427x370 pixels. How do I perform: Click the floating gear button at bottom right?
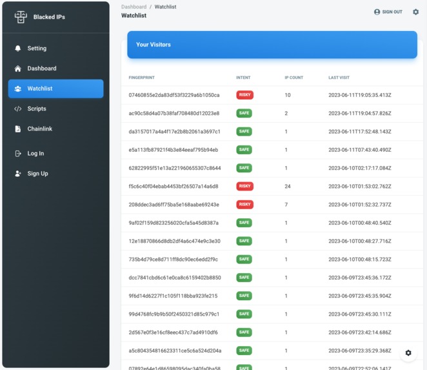tap(408, 353)
